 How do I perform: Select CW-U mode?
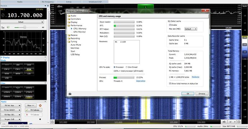(6, 69)
